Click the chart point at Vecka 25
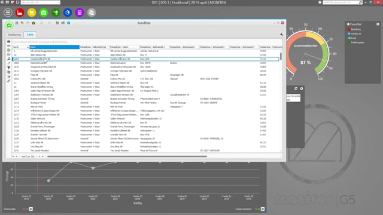The height and width of the screenshot is (215, 383). (x=93, y=168)
